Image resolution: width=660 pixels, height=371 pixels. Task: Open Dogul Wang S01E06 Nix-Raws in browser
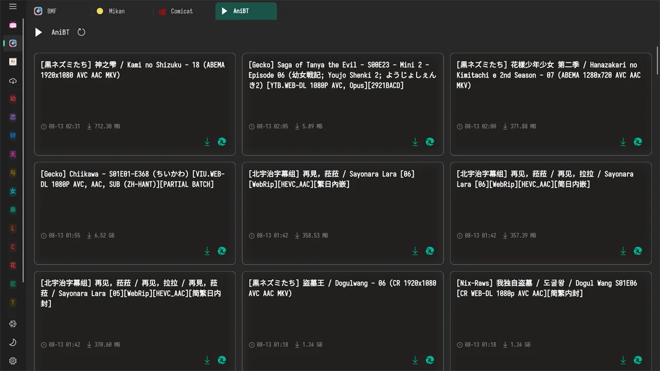coord(638,360)
